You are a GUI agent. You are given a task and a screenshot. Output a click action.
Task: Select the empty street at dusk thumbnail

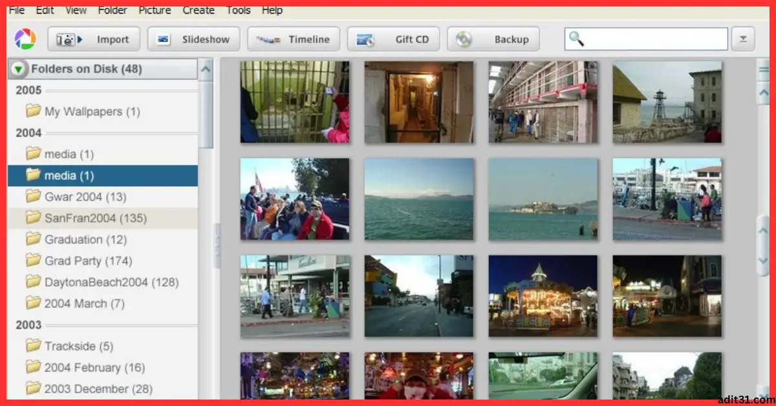[419, 296]
